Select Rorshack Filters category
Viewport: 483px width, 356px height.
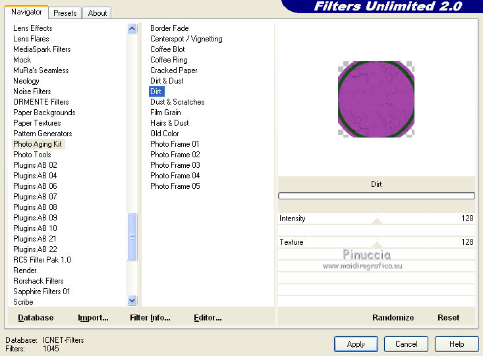click(x=38, y=281)
